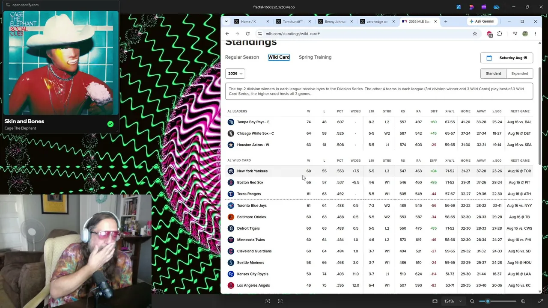Click the fit-to-window icon beside 154%
Image resolution: width=548 pixels, height=308 pixels.
pos(435,301)
